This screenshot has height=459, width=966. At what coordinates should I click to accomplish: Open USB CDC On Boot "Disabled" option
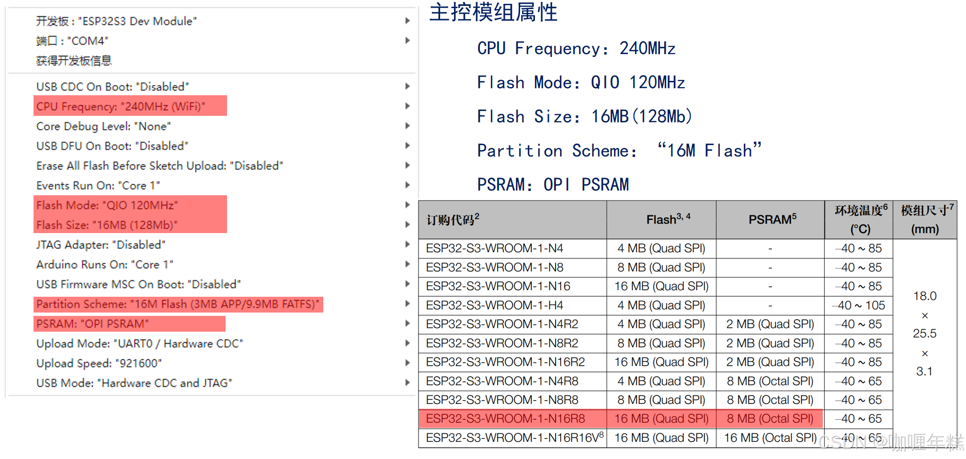click(211, 87)
